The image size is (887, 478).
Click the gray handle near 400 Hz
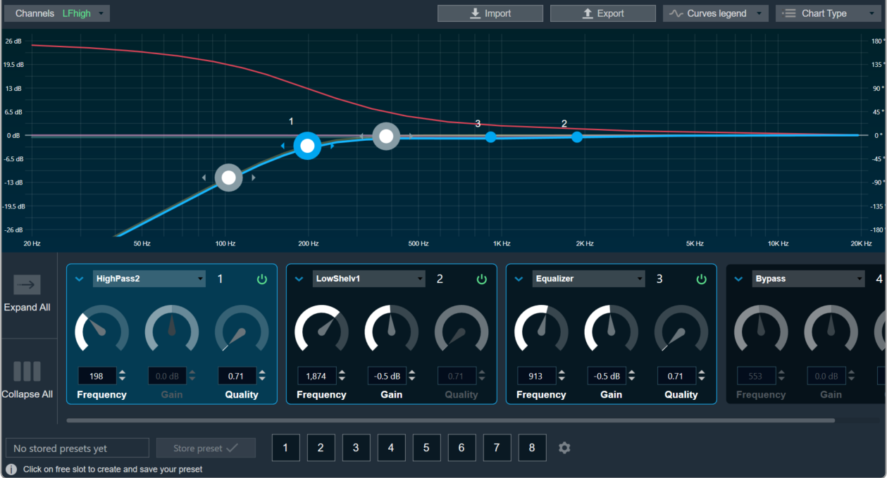386,136
